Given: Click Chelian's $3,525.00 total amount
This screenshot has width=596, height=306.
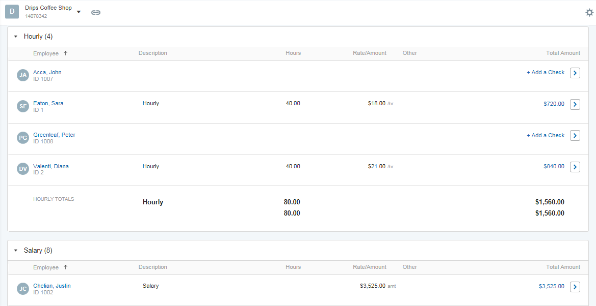Looking at the screenshot, I should [x=552, y=286].
